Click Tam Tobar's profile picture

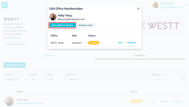tap(155, 5)
